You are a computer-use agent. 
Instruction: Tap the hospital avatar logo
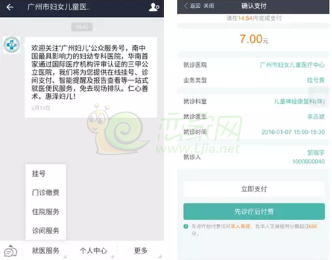pyautogui.click(x=11, y=45)
